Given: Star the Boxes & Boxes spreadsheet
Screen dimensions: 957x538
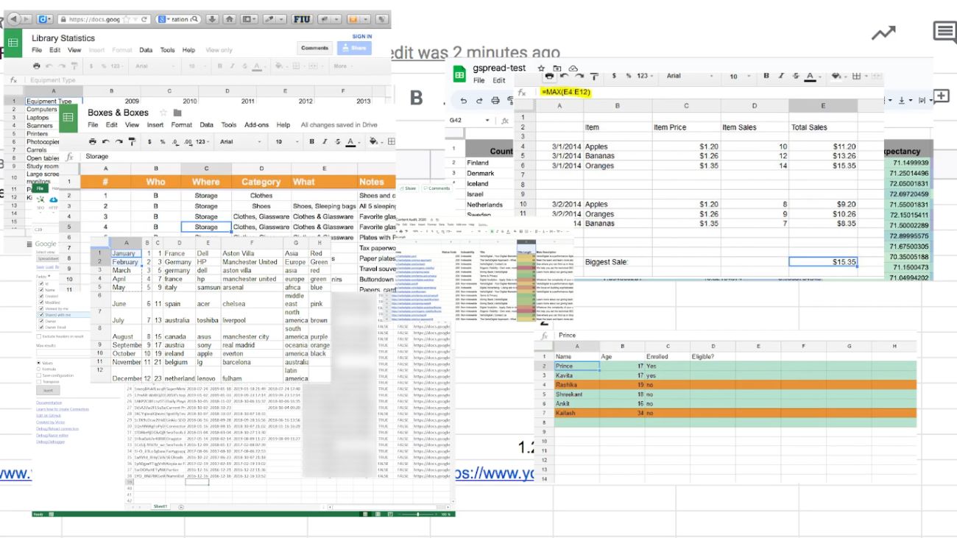Looking at the screenshot, I should [163, 113].
